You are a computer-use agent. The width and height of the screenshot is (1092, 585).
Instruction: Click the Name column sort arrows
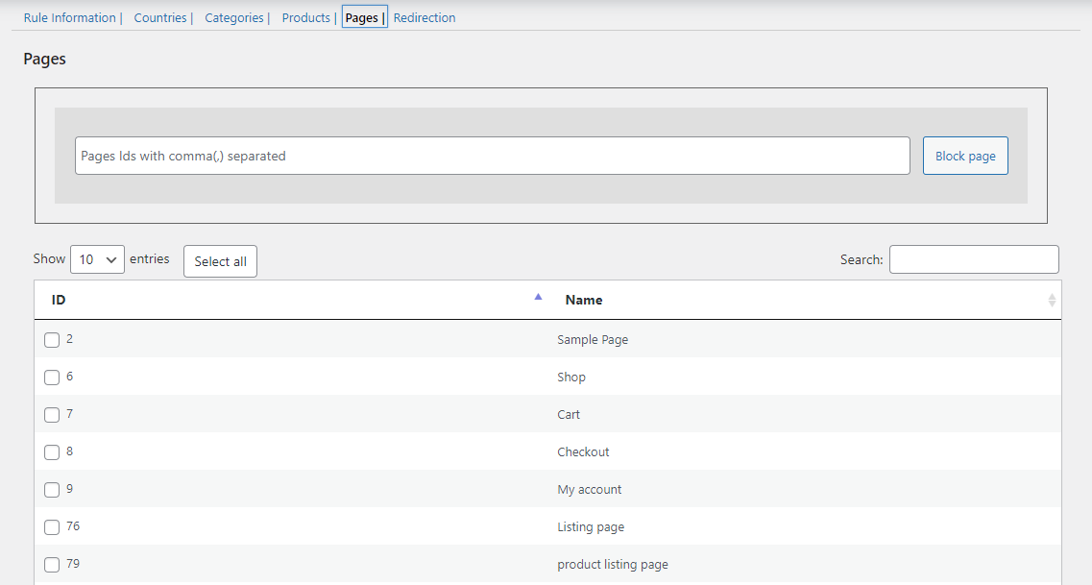point(1052,301)
